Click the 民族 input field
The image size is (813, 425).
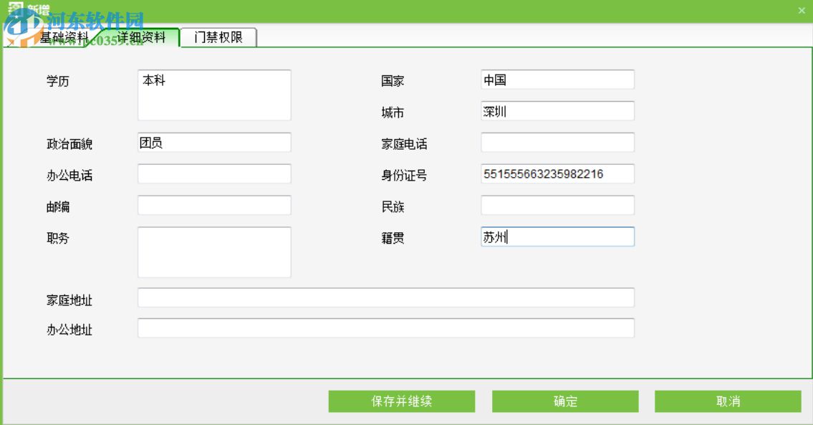pos(557,205)
